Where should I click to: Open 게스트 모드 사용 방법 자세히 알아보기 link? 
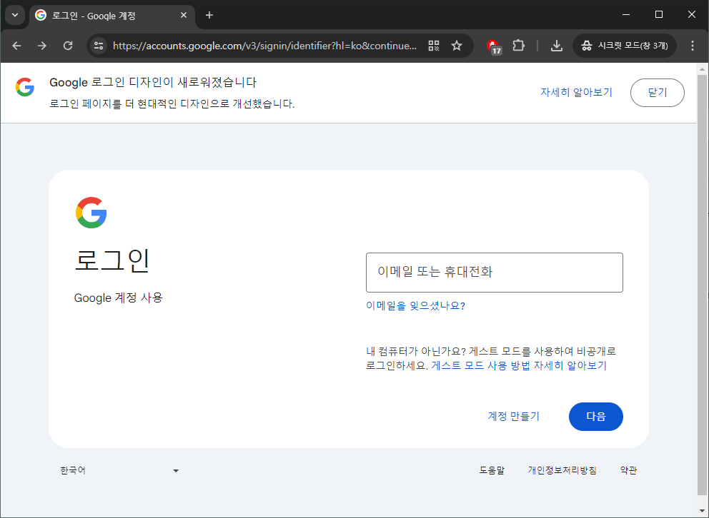click(x=519, y=365)
